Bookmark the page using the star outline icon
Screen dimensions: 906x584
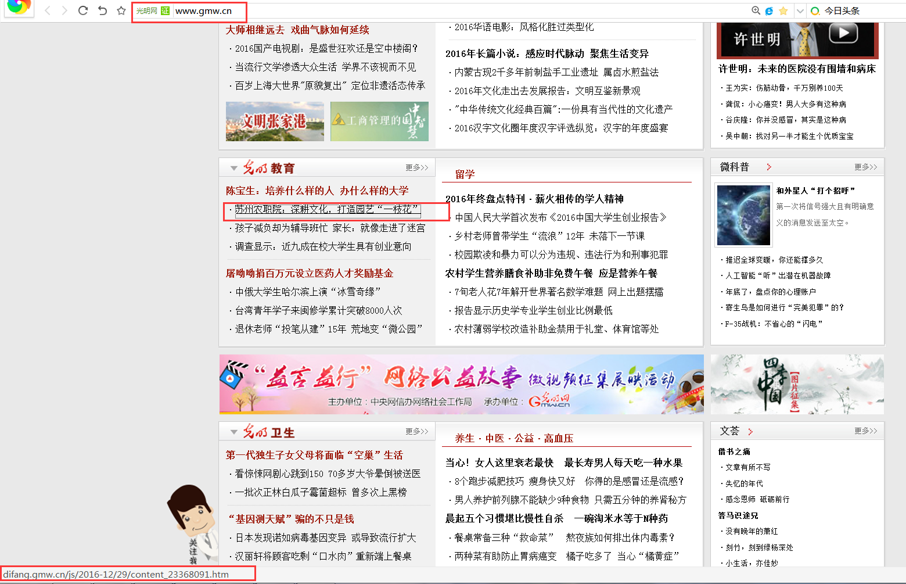click(121, 10)
